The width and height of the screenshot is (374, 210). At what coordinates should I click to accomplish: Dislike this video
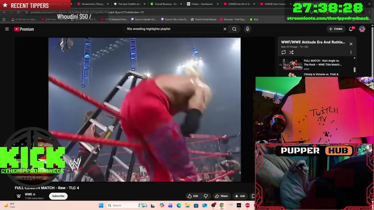click(x=206, y=196)
